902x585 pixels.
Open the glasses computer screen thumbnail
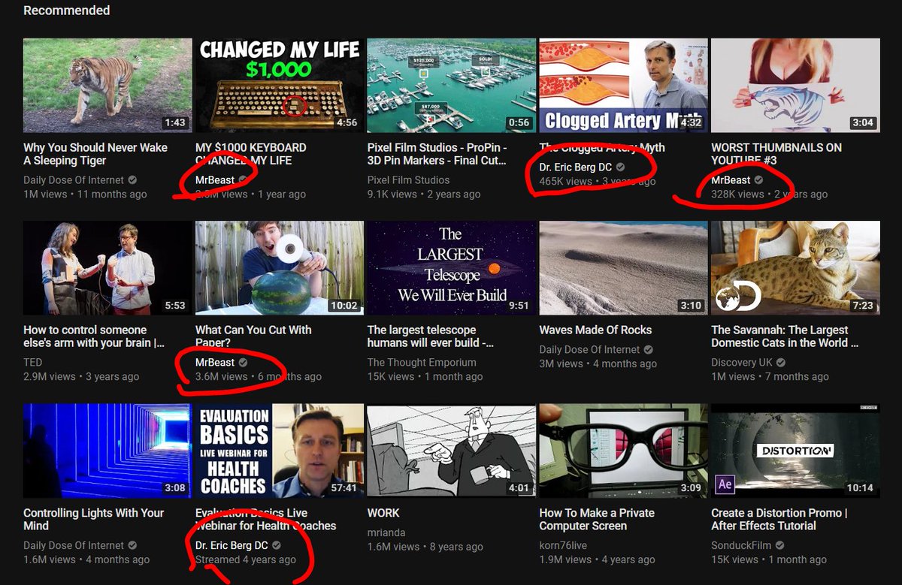(x=623, y=451)
